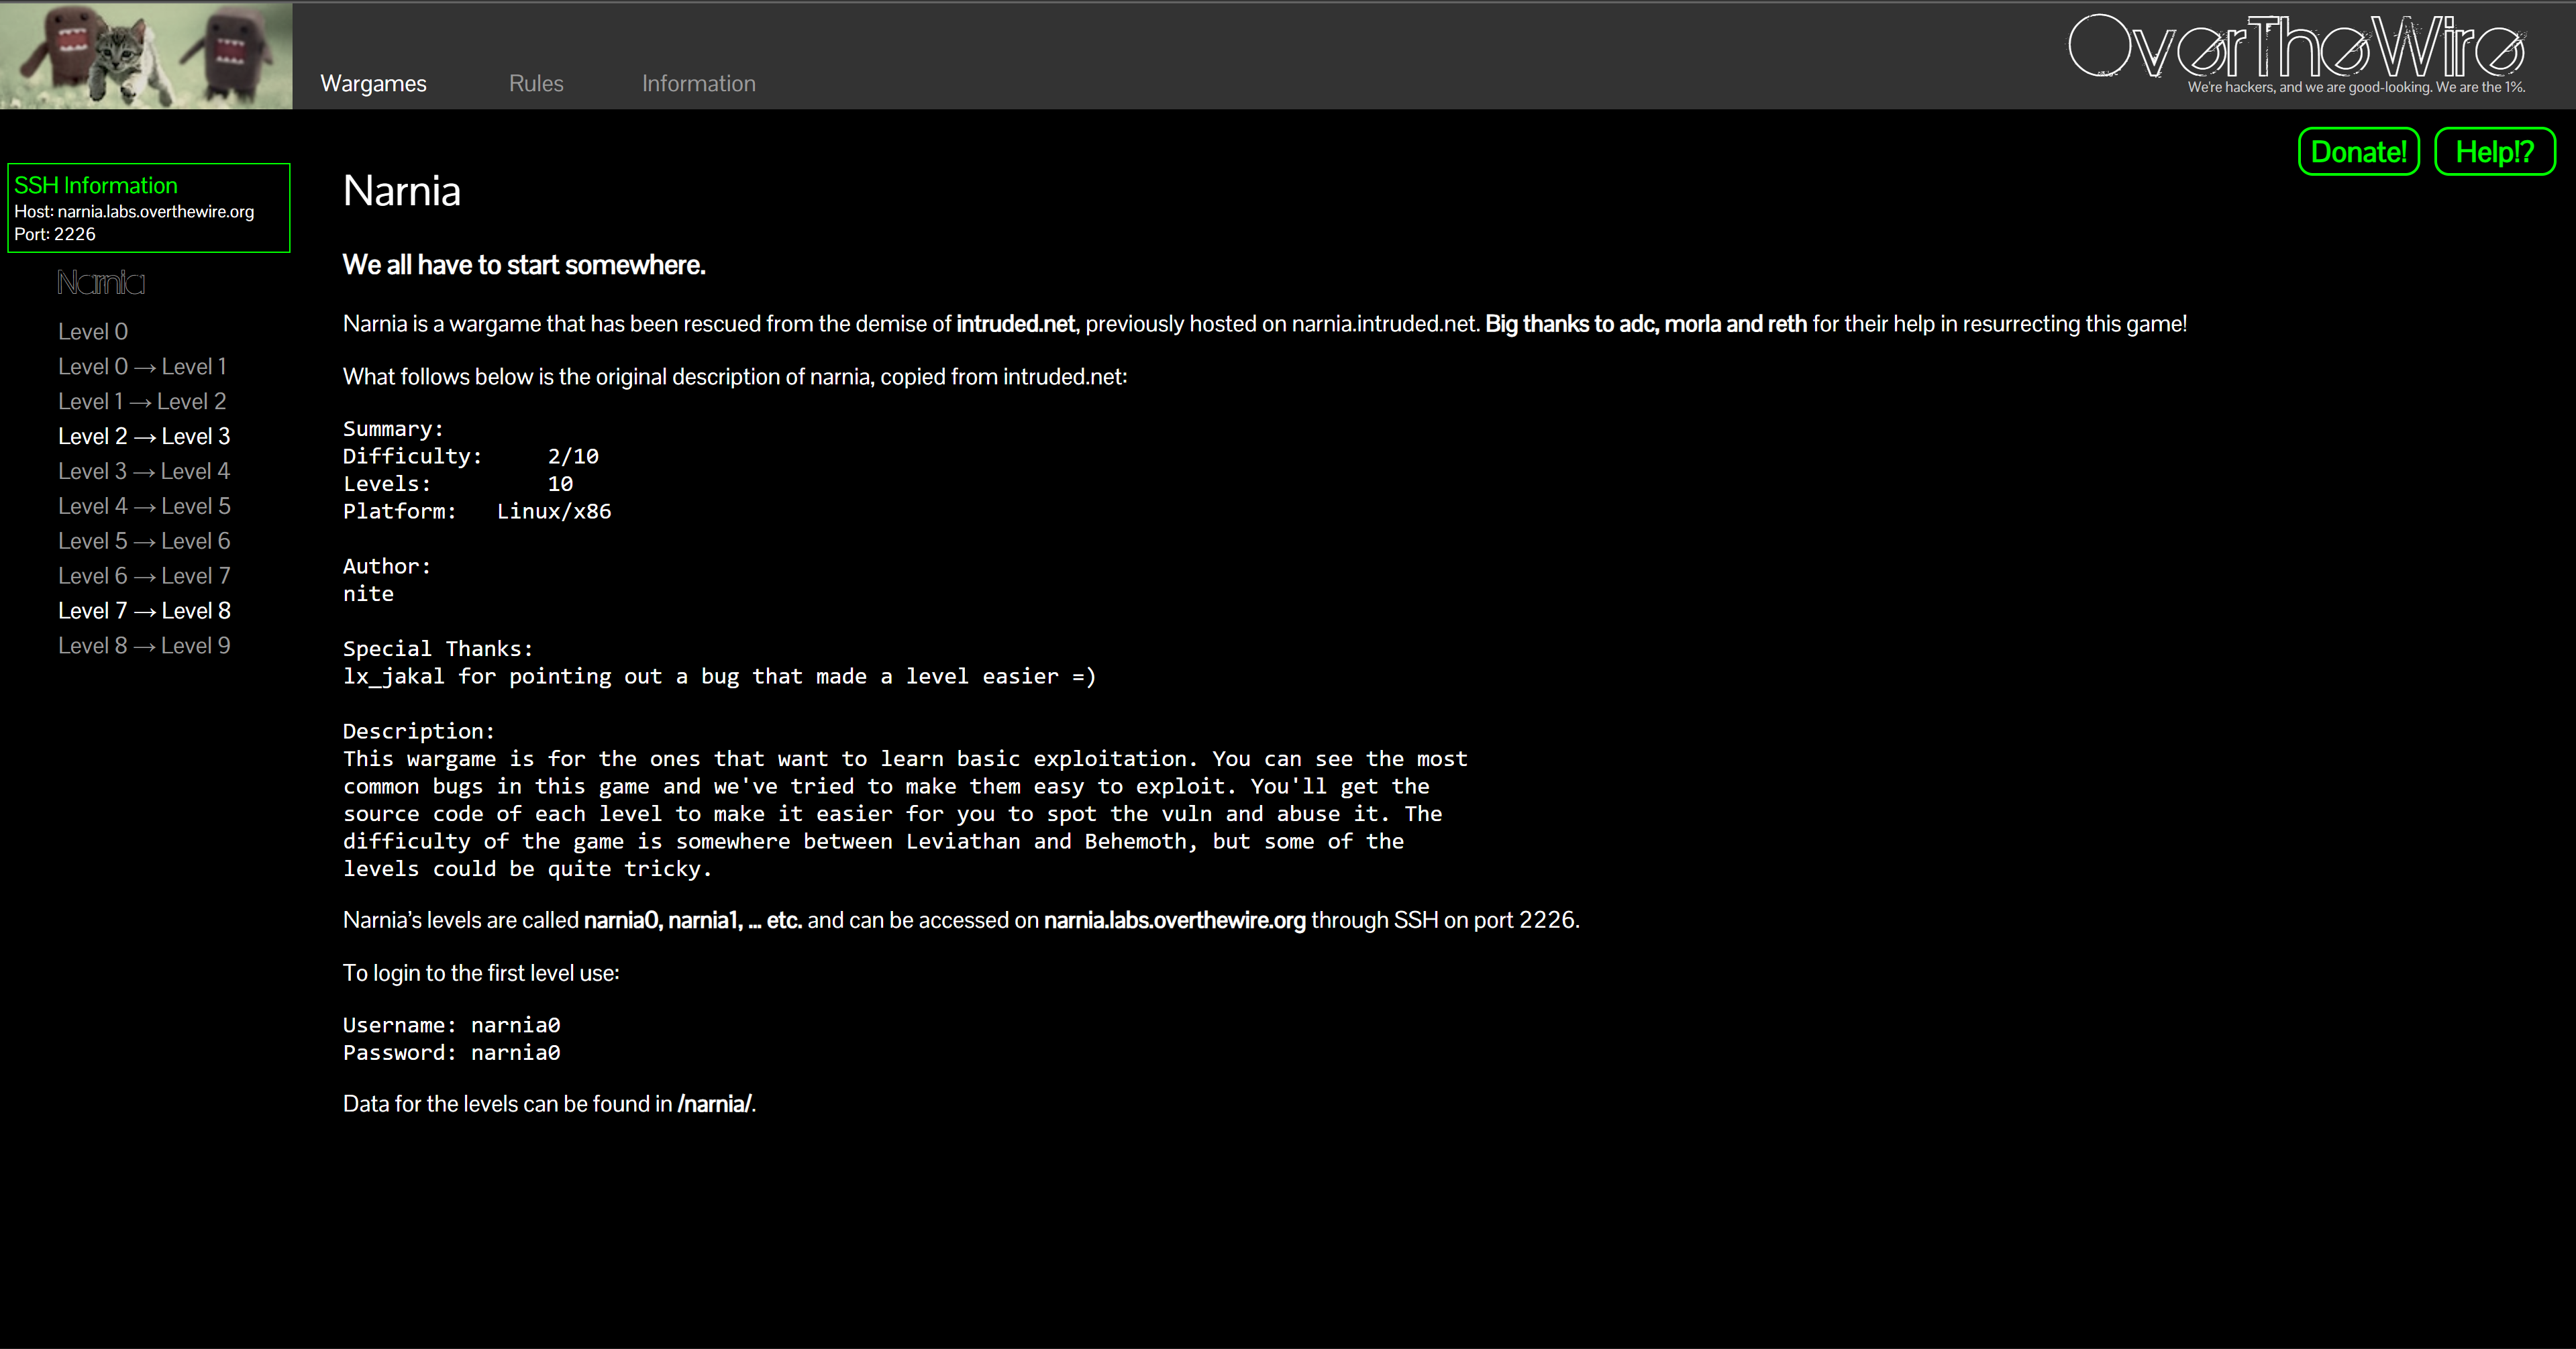The height and width of the screenshot is (1349, 2576).
Task: Open the Wargames menu
Action: [x=373, y=84]
